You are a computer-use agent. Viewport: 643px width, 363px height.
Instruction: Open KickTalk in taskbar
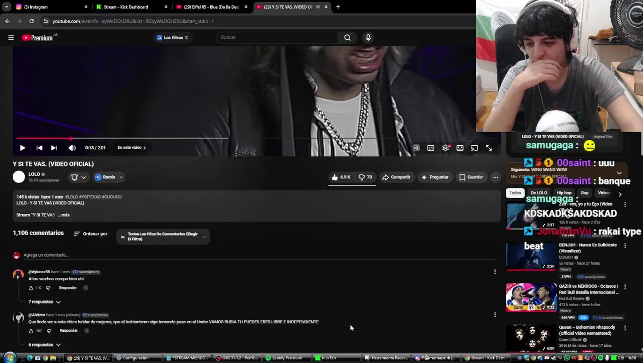click(335, 358)
